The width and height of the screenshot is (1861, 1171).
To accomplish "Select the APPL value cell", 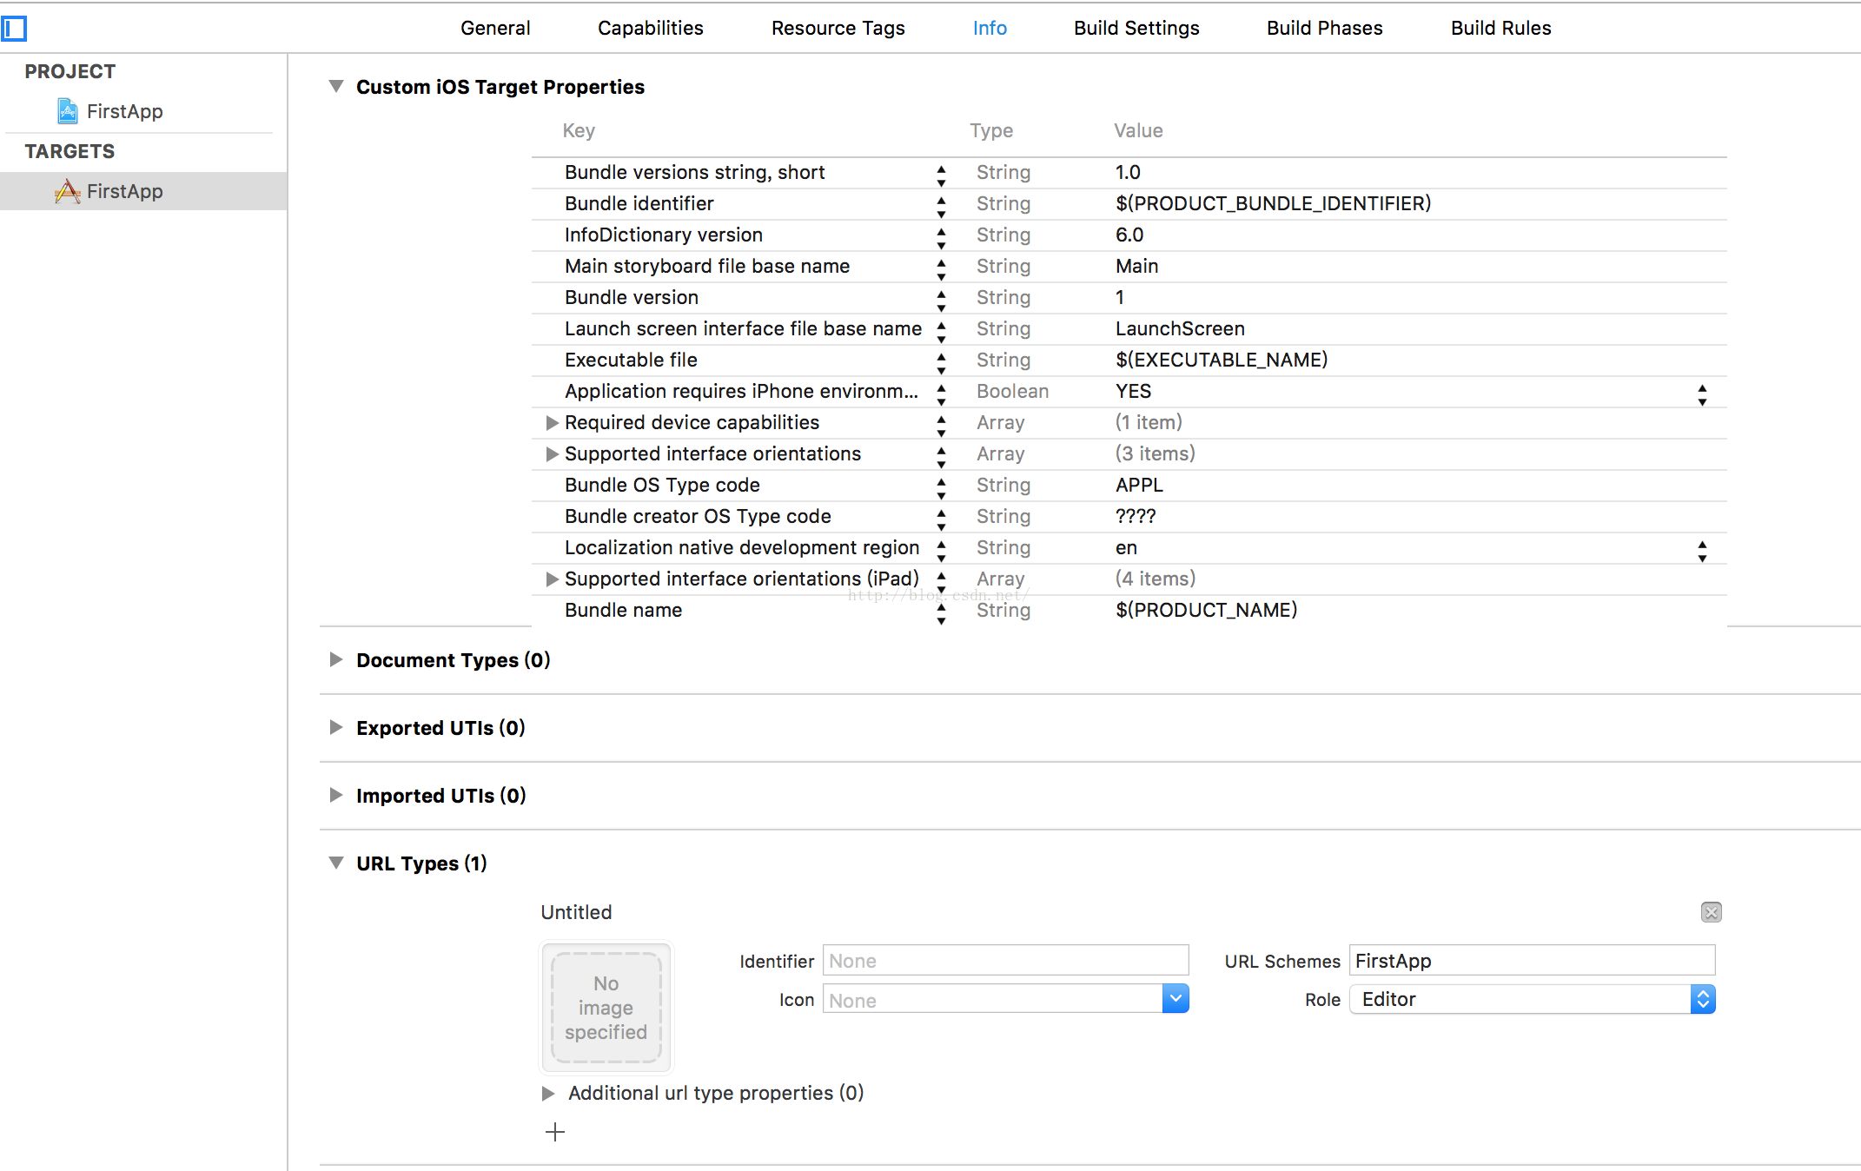I will pyautogui.click(x=1139, y=485).
